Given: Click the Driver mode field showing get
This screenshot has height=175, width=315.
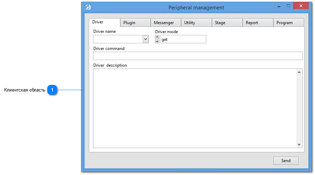Looking at the screenshot, I should pyautogui.click(x=183, y=39).
